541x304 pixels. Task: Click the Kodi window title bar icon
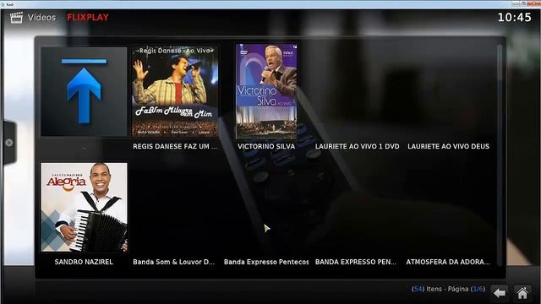pos(3,4)
